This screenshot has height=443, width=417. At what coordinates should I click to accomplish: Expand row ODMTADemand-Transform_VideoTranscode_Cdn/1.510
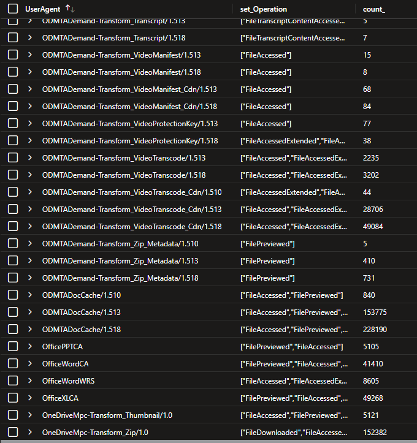click(x=30, y=192)
